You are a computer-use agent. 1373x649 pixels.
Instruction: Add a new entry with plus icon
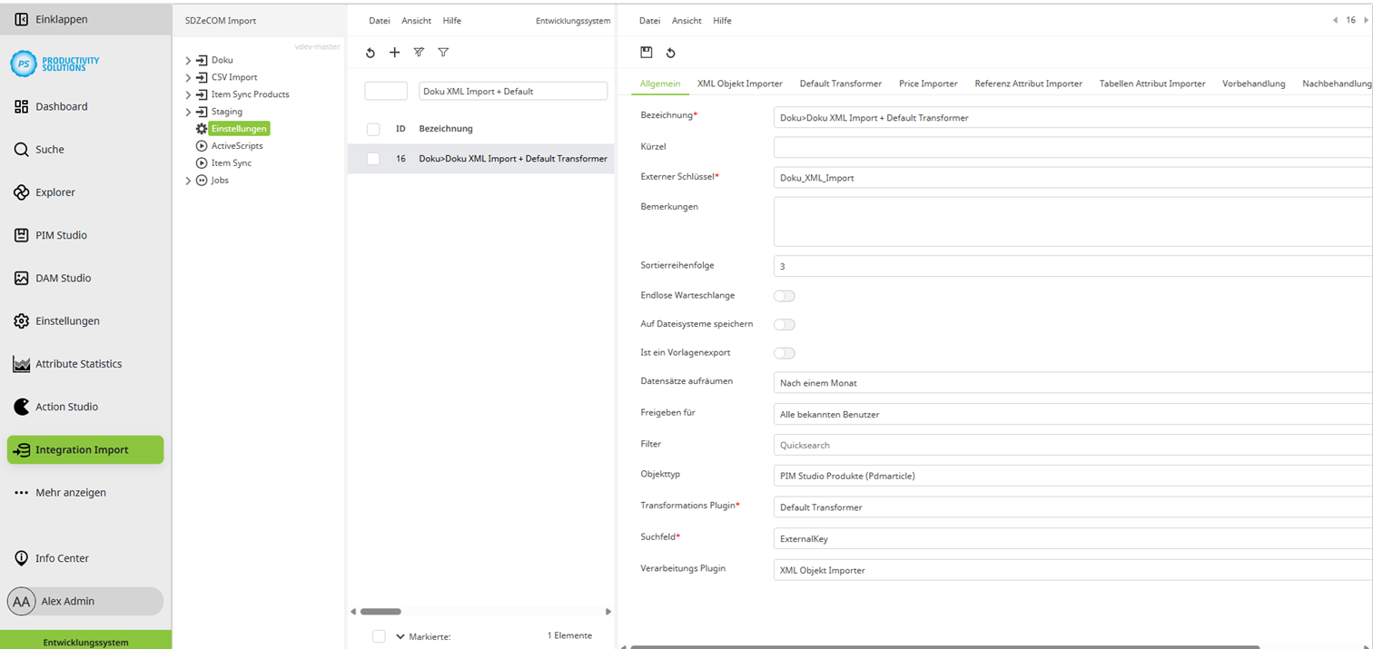click(395, 53)
